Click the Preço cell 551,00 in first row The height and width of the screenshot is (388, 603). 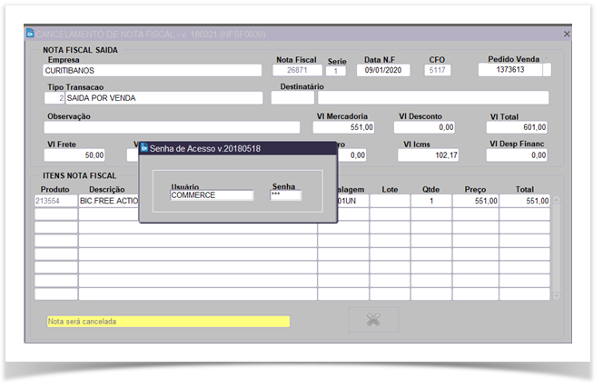point(476,201)
